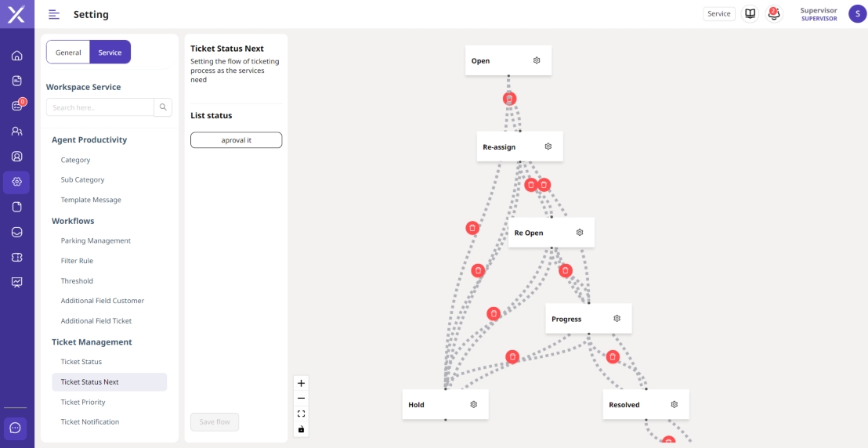Open the notifications bell in the header
Viewport: 868px width, 448px height.
[x=774, y=14]
